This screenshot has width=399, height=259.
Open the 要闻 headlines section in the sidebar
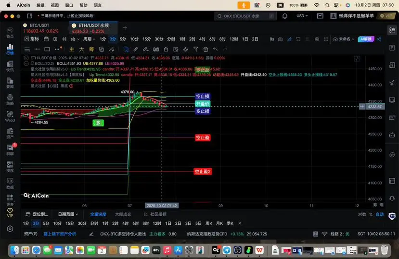[x=10, y=83]
